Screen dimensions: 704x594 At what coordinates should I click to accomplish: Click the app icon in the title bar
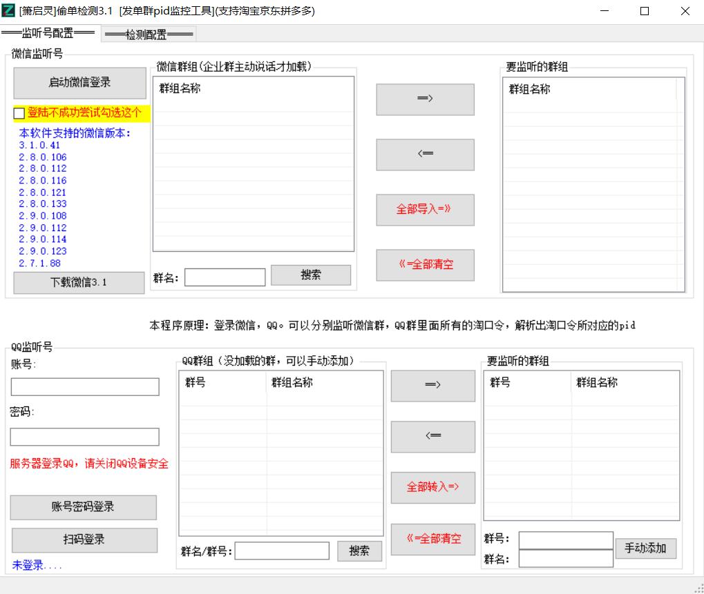click(9, 10)
